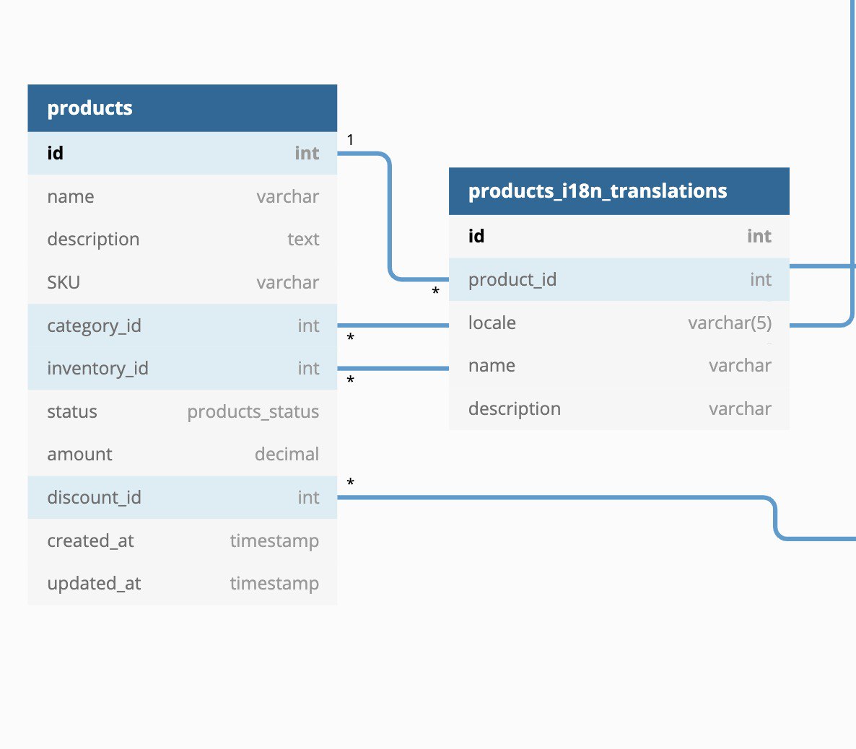Click the products id to product_id relation line
Viewport: 856px width, 749px height.
coord(390,216)
